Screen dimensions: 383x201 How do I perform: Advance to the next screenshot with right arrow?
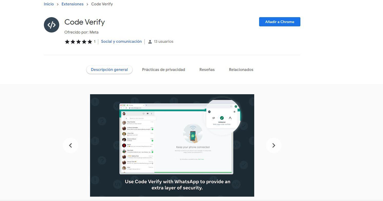[x=274, y=145]
